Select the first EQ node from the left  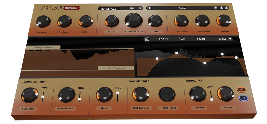pyautogui.click(x=157, y=59)
